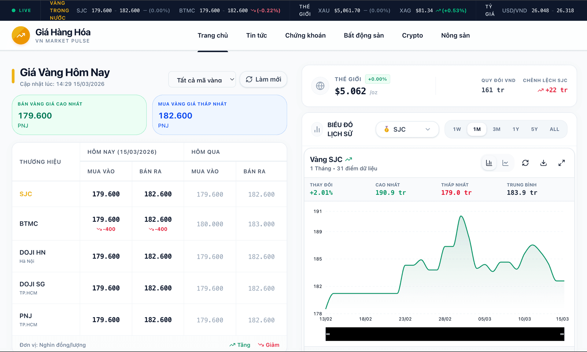Open the Crypto menu item
Viewport: 587px width, 352px height.
tap(412, 35)
